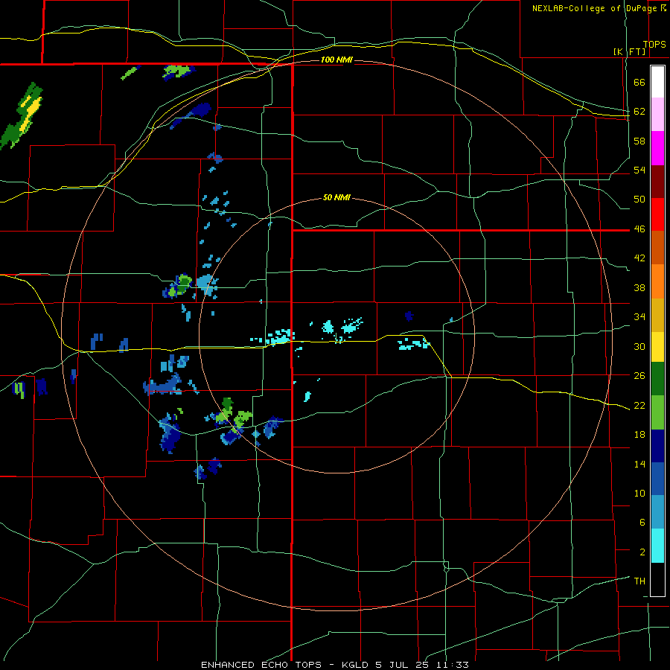The height and width of the screenshot is (670, 670).
Task: Click the black TH threshold swatch
Action: point(657,579)
